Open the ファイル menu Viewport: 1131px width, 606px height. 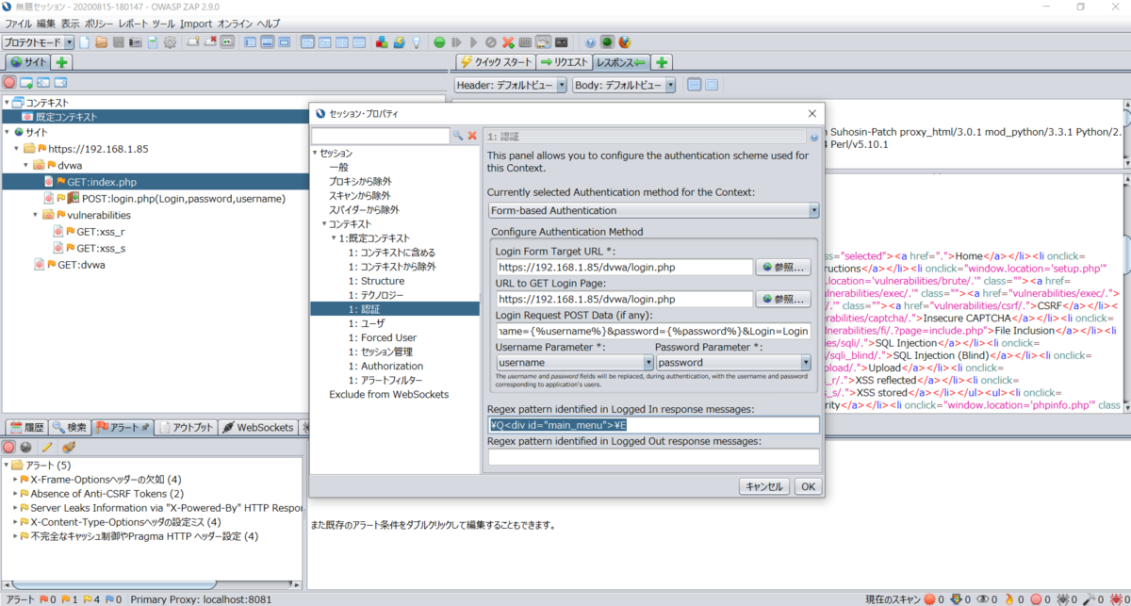click(19, 23)
